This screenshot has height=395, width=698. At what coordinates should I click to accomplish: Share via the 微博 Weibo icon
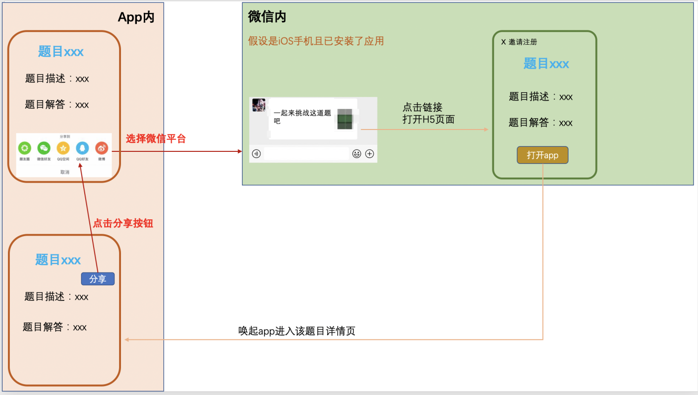(101, 148)
